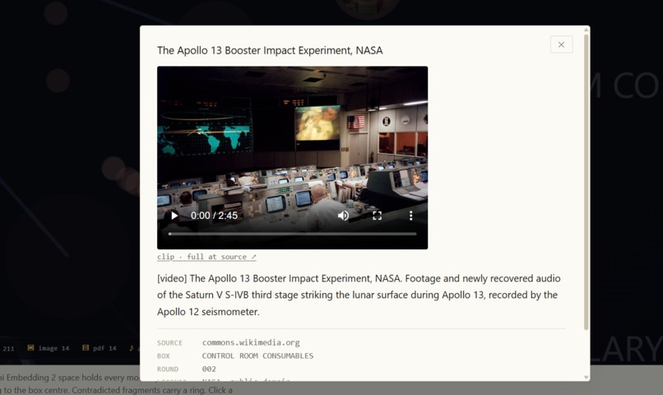
Task: Click the 'ROUND' field label
Action: coord(168,369)
